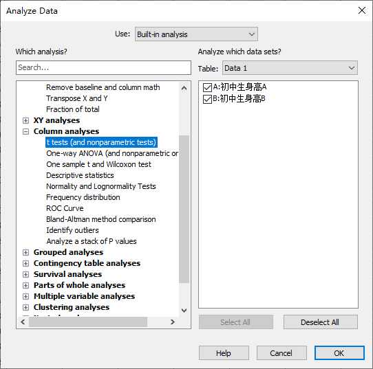
Task: Click the Deselect All button
Action: click(x=321, y=322)
